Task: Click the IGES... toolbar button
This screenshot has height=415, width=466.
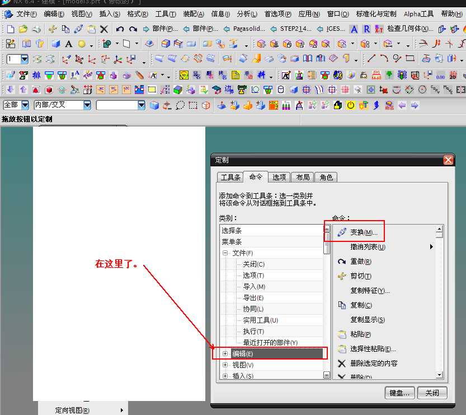Action: pyautogui.click(x=331, y=29)
